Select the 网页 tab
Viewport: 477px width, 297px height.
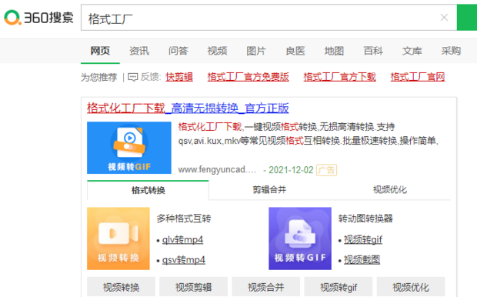click(x=100, y=51)
